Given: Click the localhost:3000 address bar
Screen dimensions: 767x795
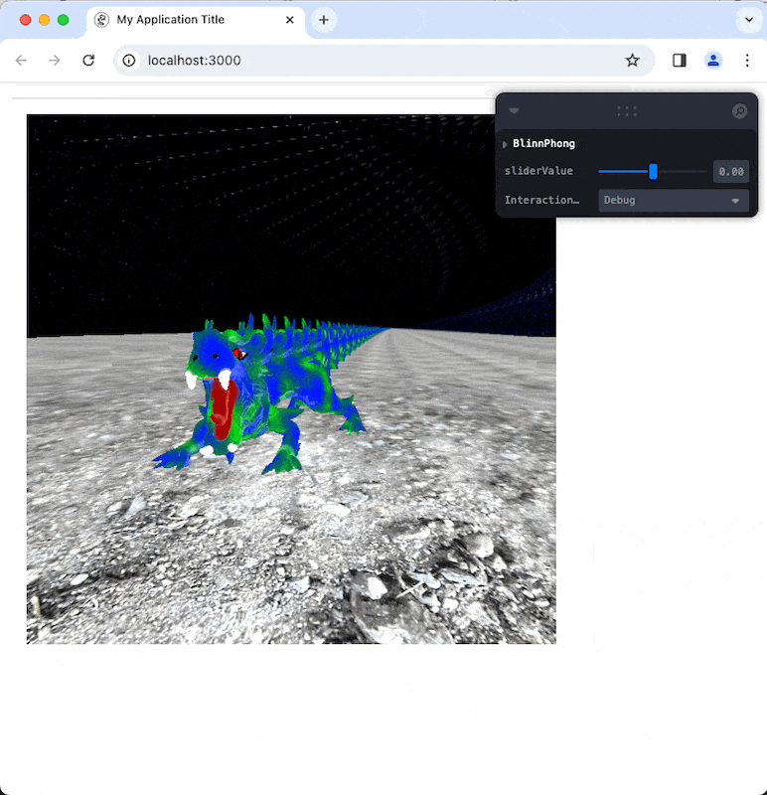Looking at the screenshot, I should pos(378,61).
